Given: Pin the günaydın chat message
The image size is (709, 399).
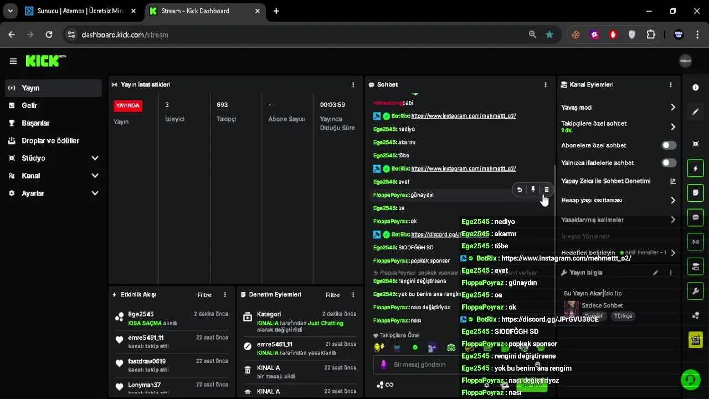Looking at the screenshot, I should coord(533,190).
